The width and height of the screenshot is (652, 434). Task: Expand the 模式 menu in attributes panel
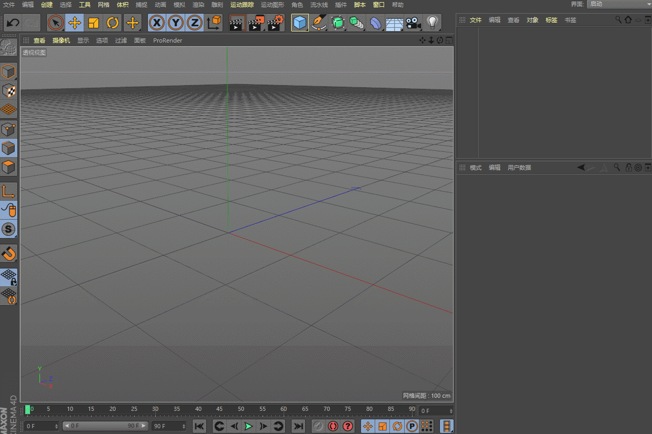[476, 168]
